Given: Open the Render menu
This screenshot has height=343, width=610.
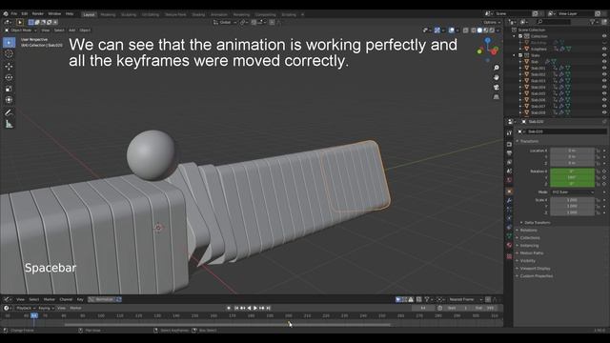Looking at the screenshot, I should coord(38,13).
